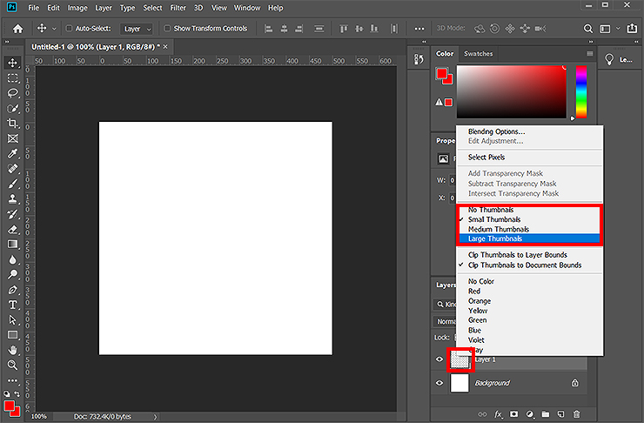Create a new group folder icon
This screenshot has height=423, width=644.
pos(546,414)
